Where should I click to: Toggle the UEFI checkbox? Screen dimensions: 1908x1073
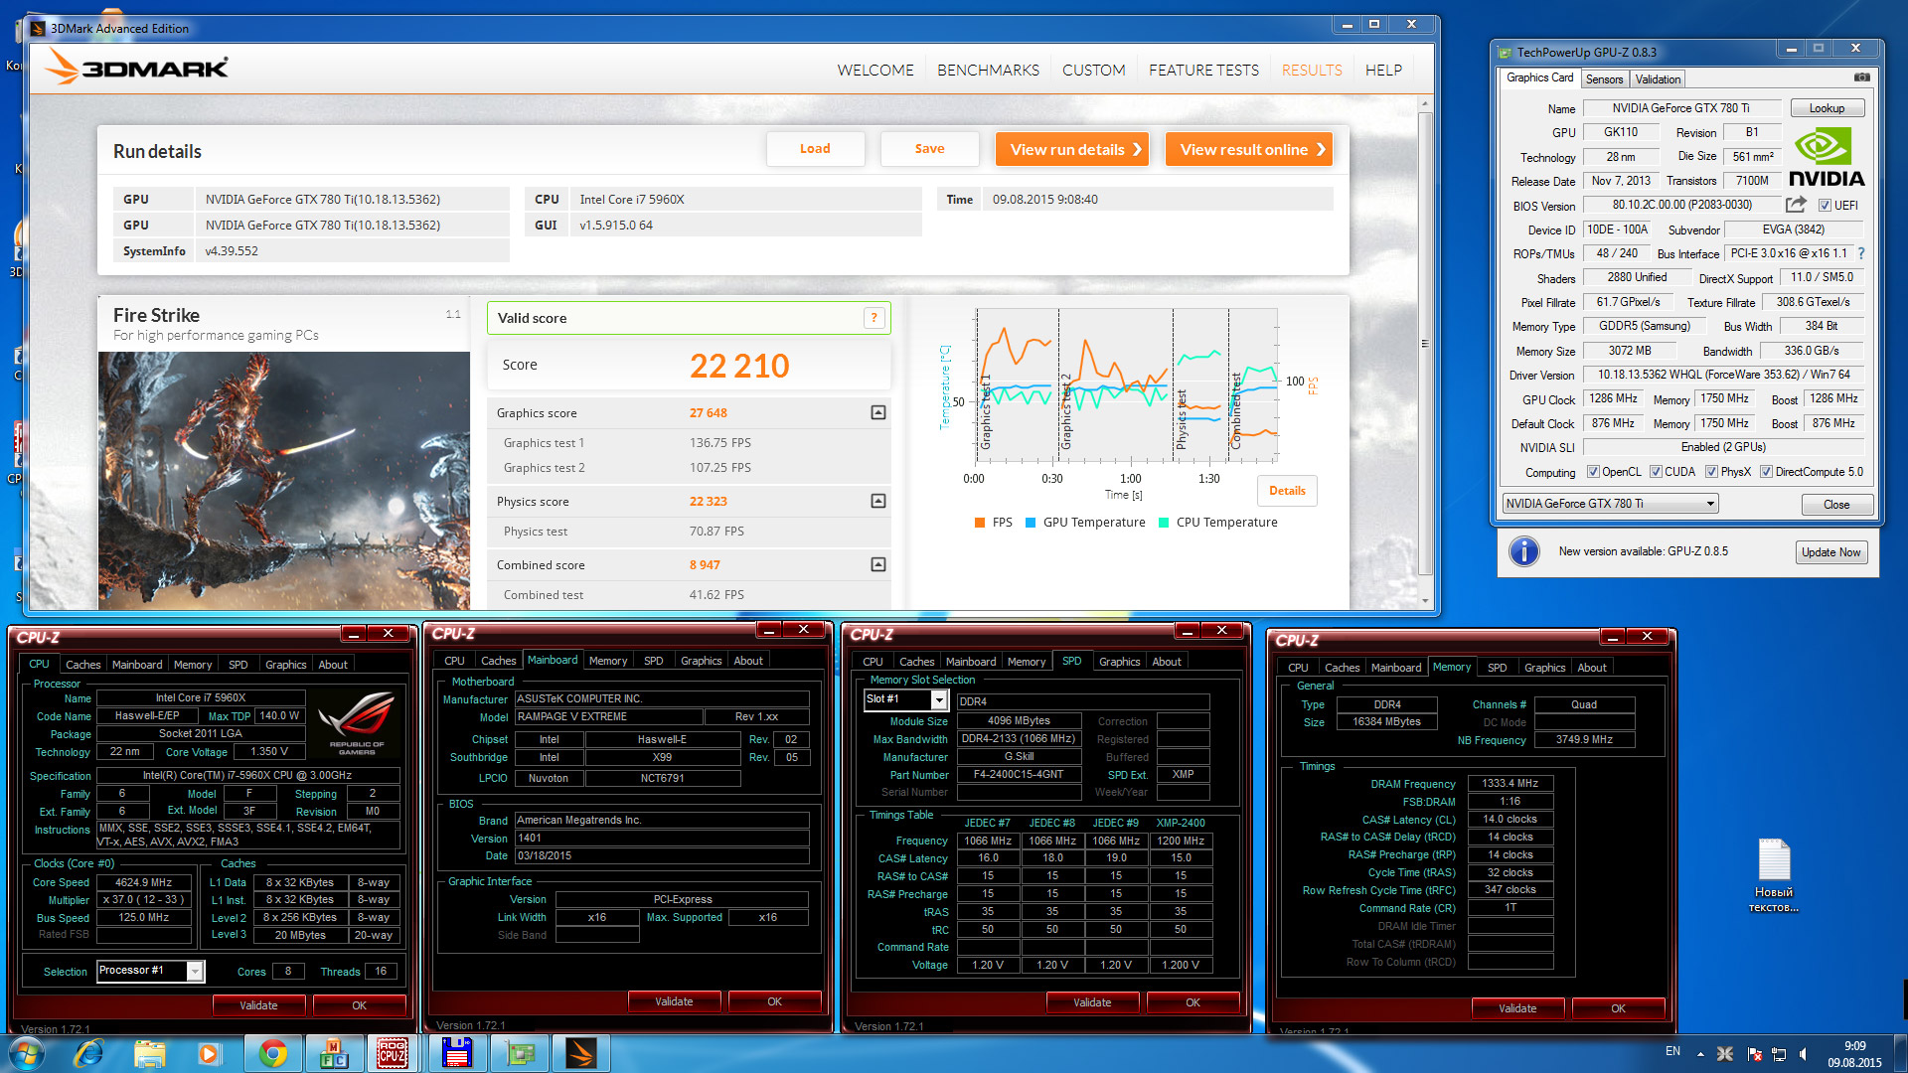pos(1825,206)
